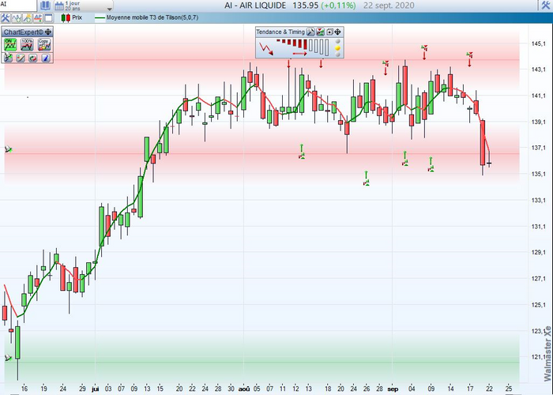Image resolution: width=553 pixels, height=395 pixels.
Task: Click the 'AI - AIR LIQUIDE' chart title
Action: pyautogui.click(x=255, y=6)
